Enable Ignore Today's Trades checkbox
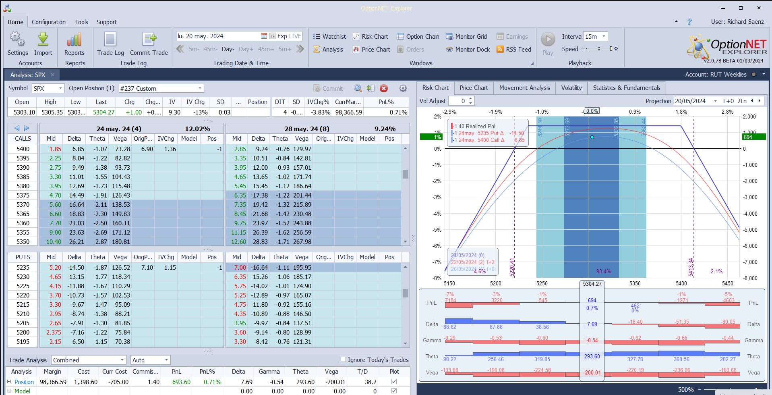 pyautogui.click(x=343, y=360)
